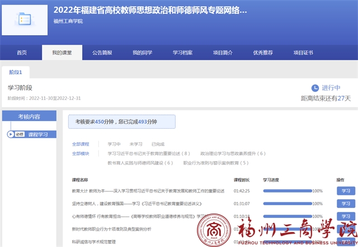Click course title 科研诚信与学术规范管理
Screen dimensions: 358x247
coord(94,242)
